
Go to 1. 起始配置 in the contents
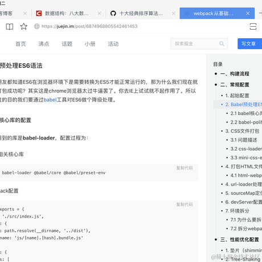pos(237,96)
